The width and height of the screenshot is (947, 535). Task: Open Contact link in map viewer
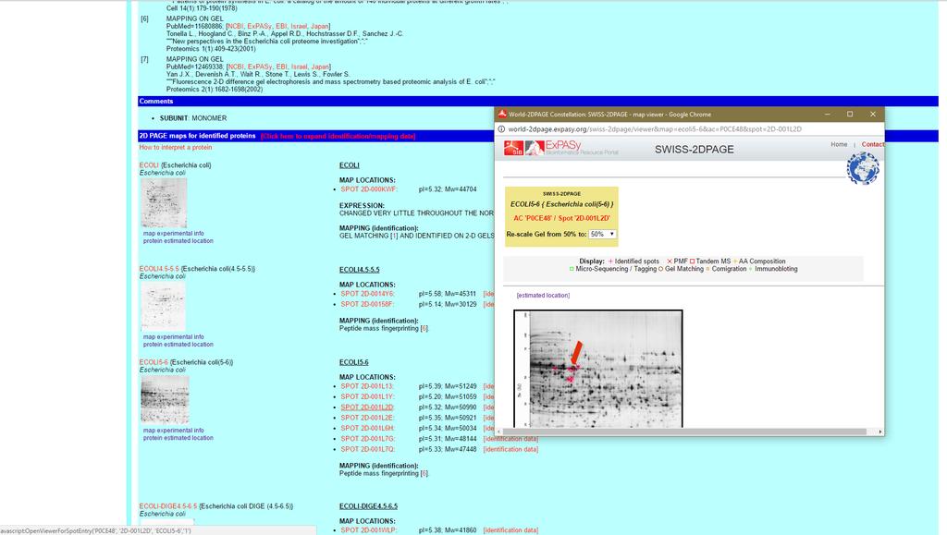873,145
